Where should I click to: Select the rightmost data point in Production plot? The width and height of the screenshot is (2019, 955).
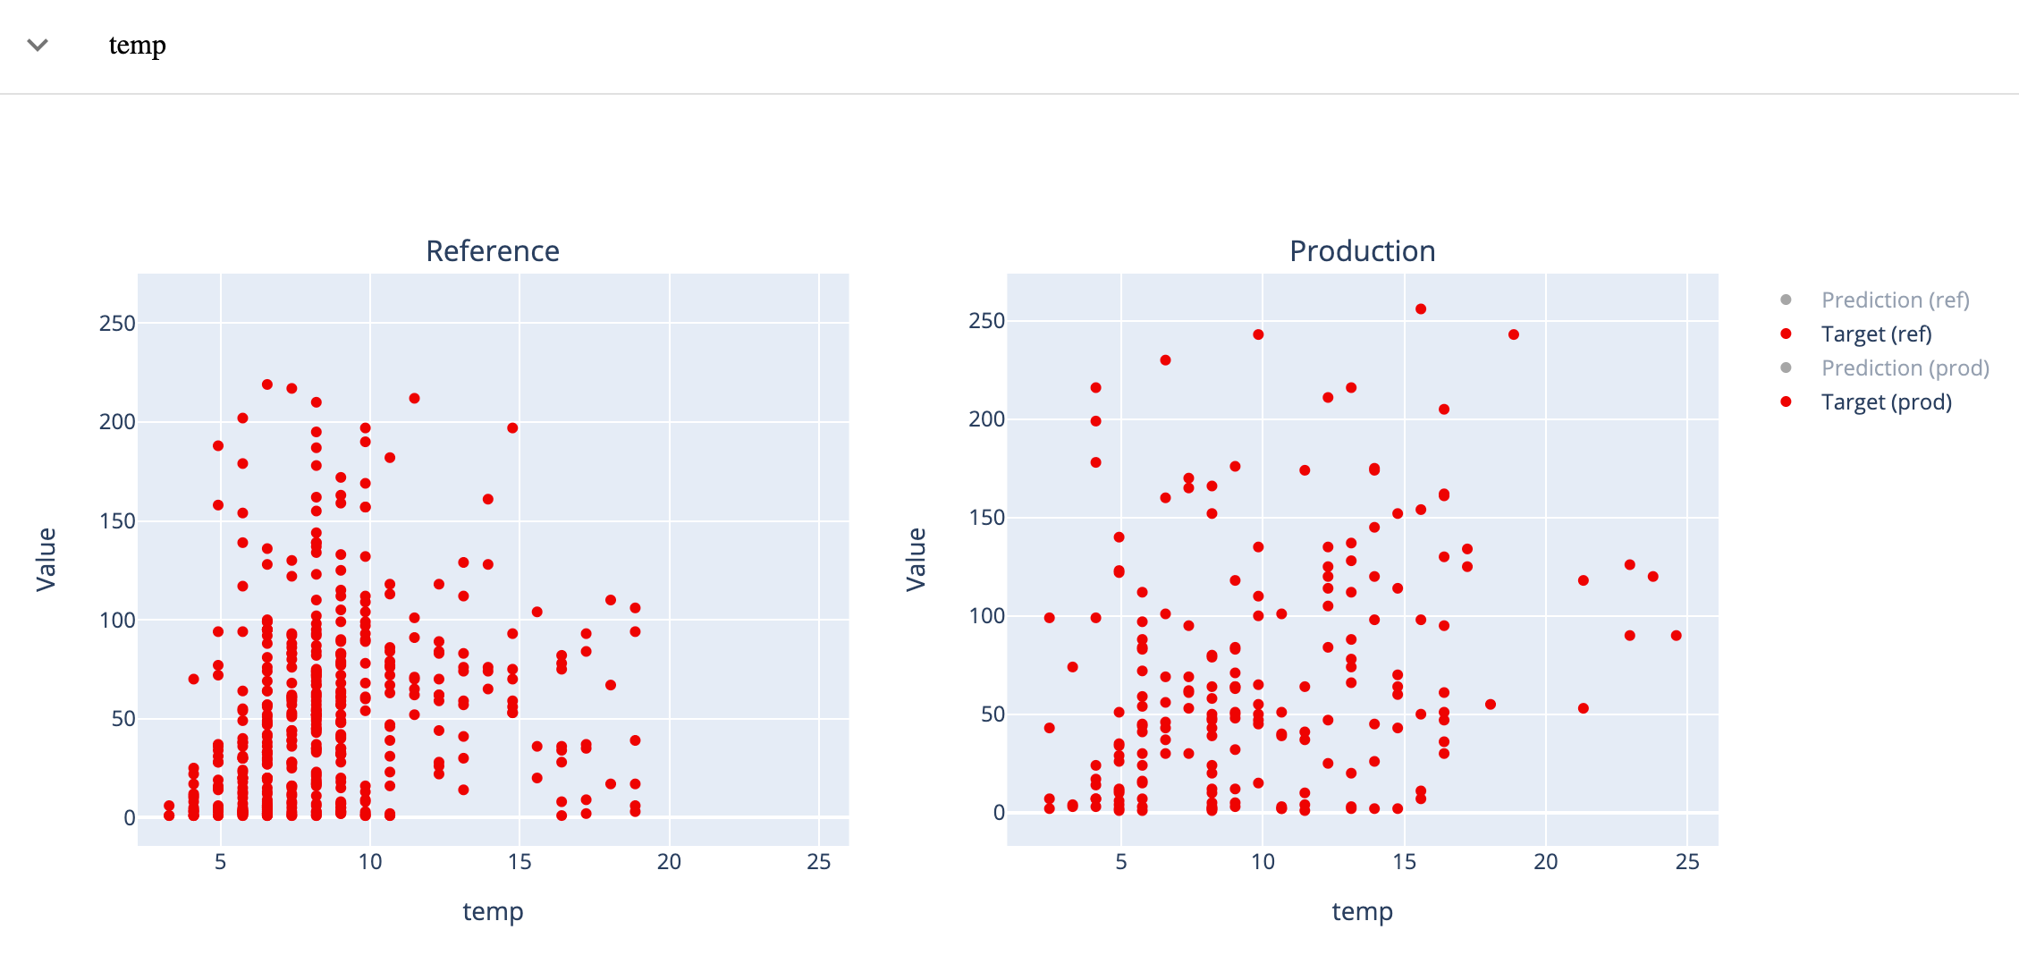tap(1676, 636)
